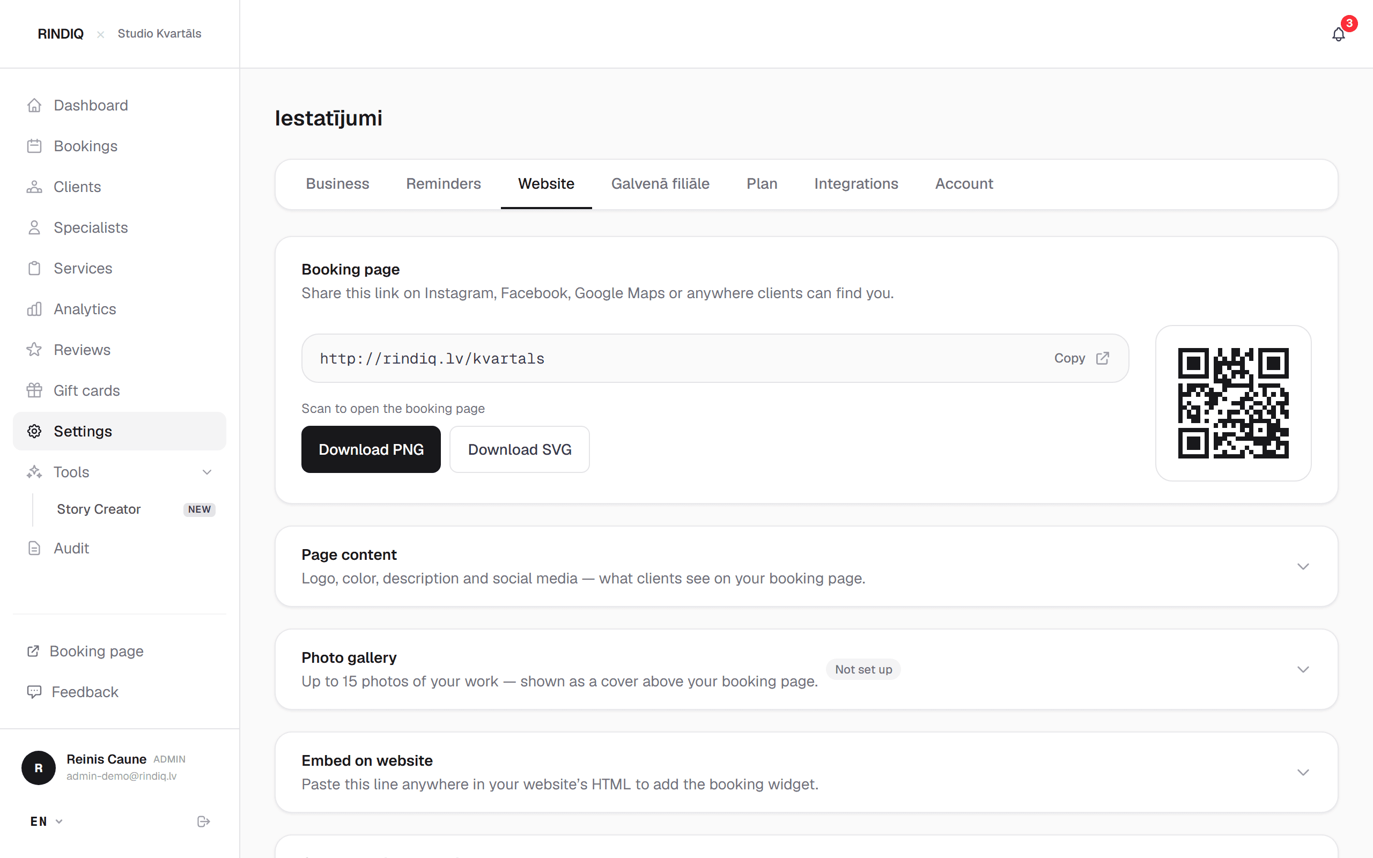Switch to the Plan tab

click(762, 184)
